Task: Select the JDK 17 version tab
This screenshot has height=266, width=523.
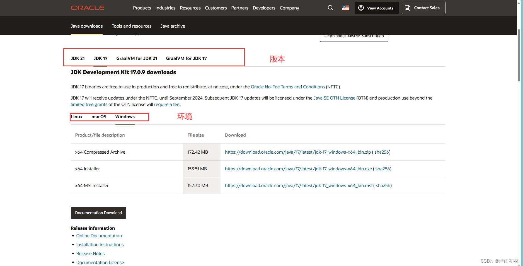Action: click(100, 58)
